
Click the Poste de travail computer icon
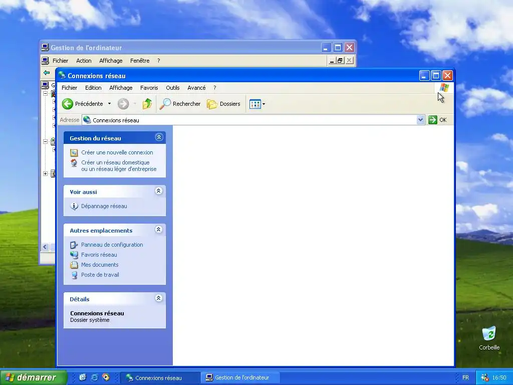[x=74, y=275]
